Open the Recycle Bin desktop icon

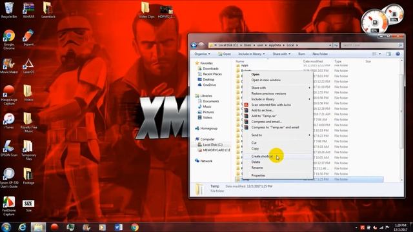pos(9,10)
